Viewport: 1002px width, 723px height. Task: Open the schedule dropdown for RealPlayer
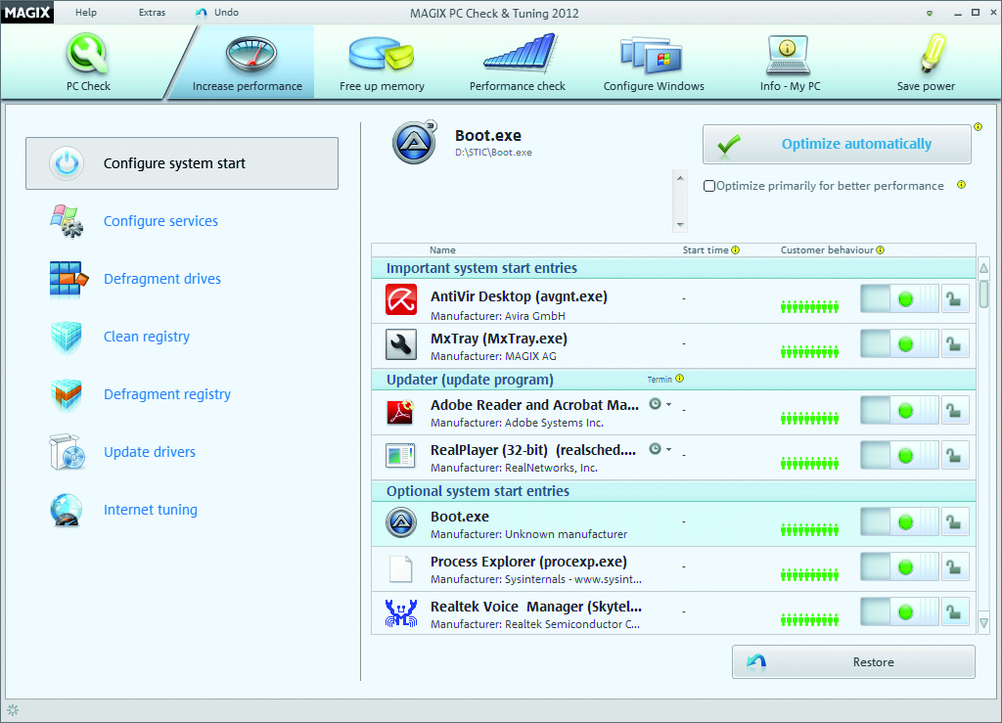tap(660, 449)
